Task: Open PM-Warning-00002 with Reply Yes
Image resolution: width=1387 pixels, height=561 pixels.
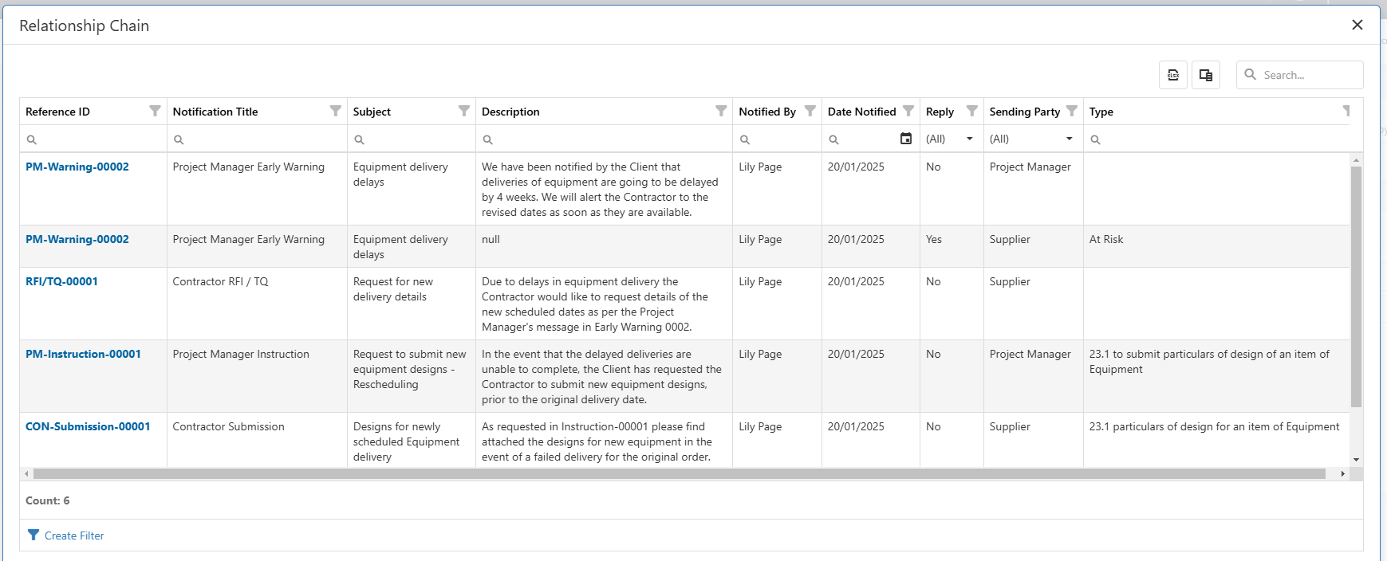Action: coord(77,239)
